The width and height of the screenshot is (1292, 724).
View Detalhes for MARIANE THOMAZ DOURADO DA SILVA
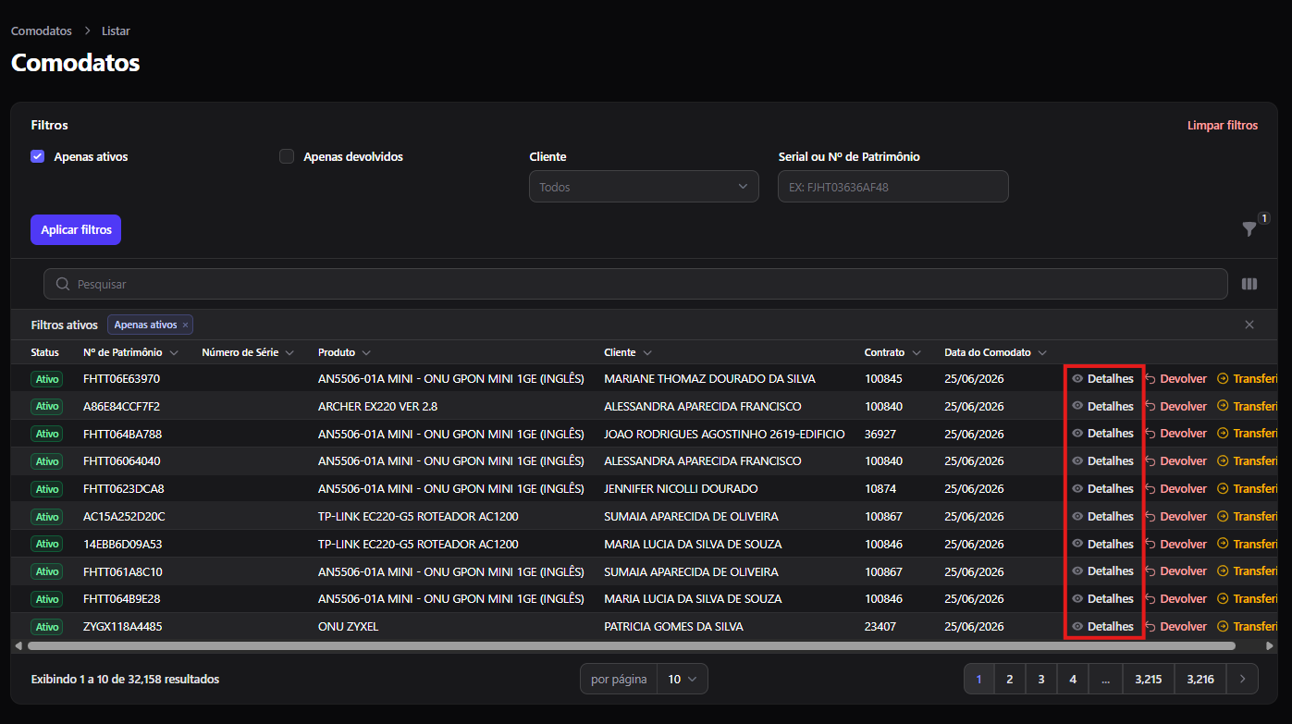(x=1102, y=378)
